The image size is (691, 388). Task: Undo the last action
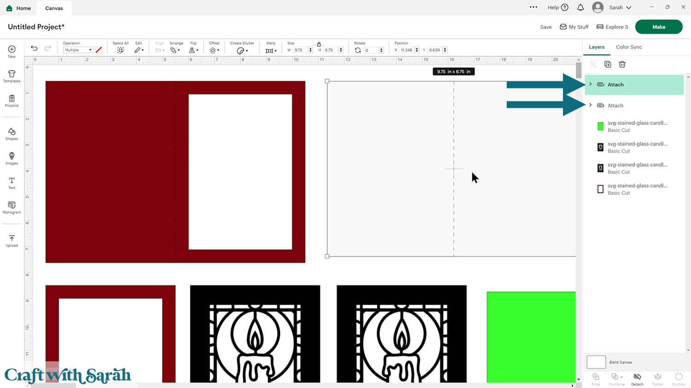(x=34, y=48)
